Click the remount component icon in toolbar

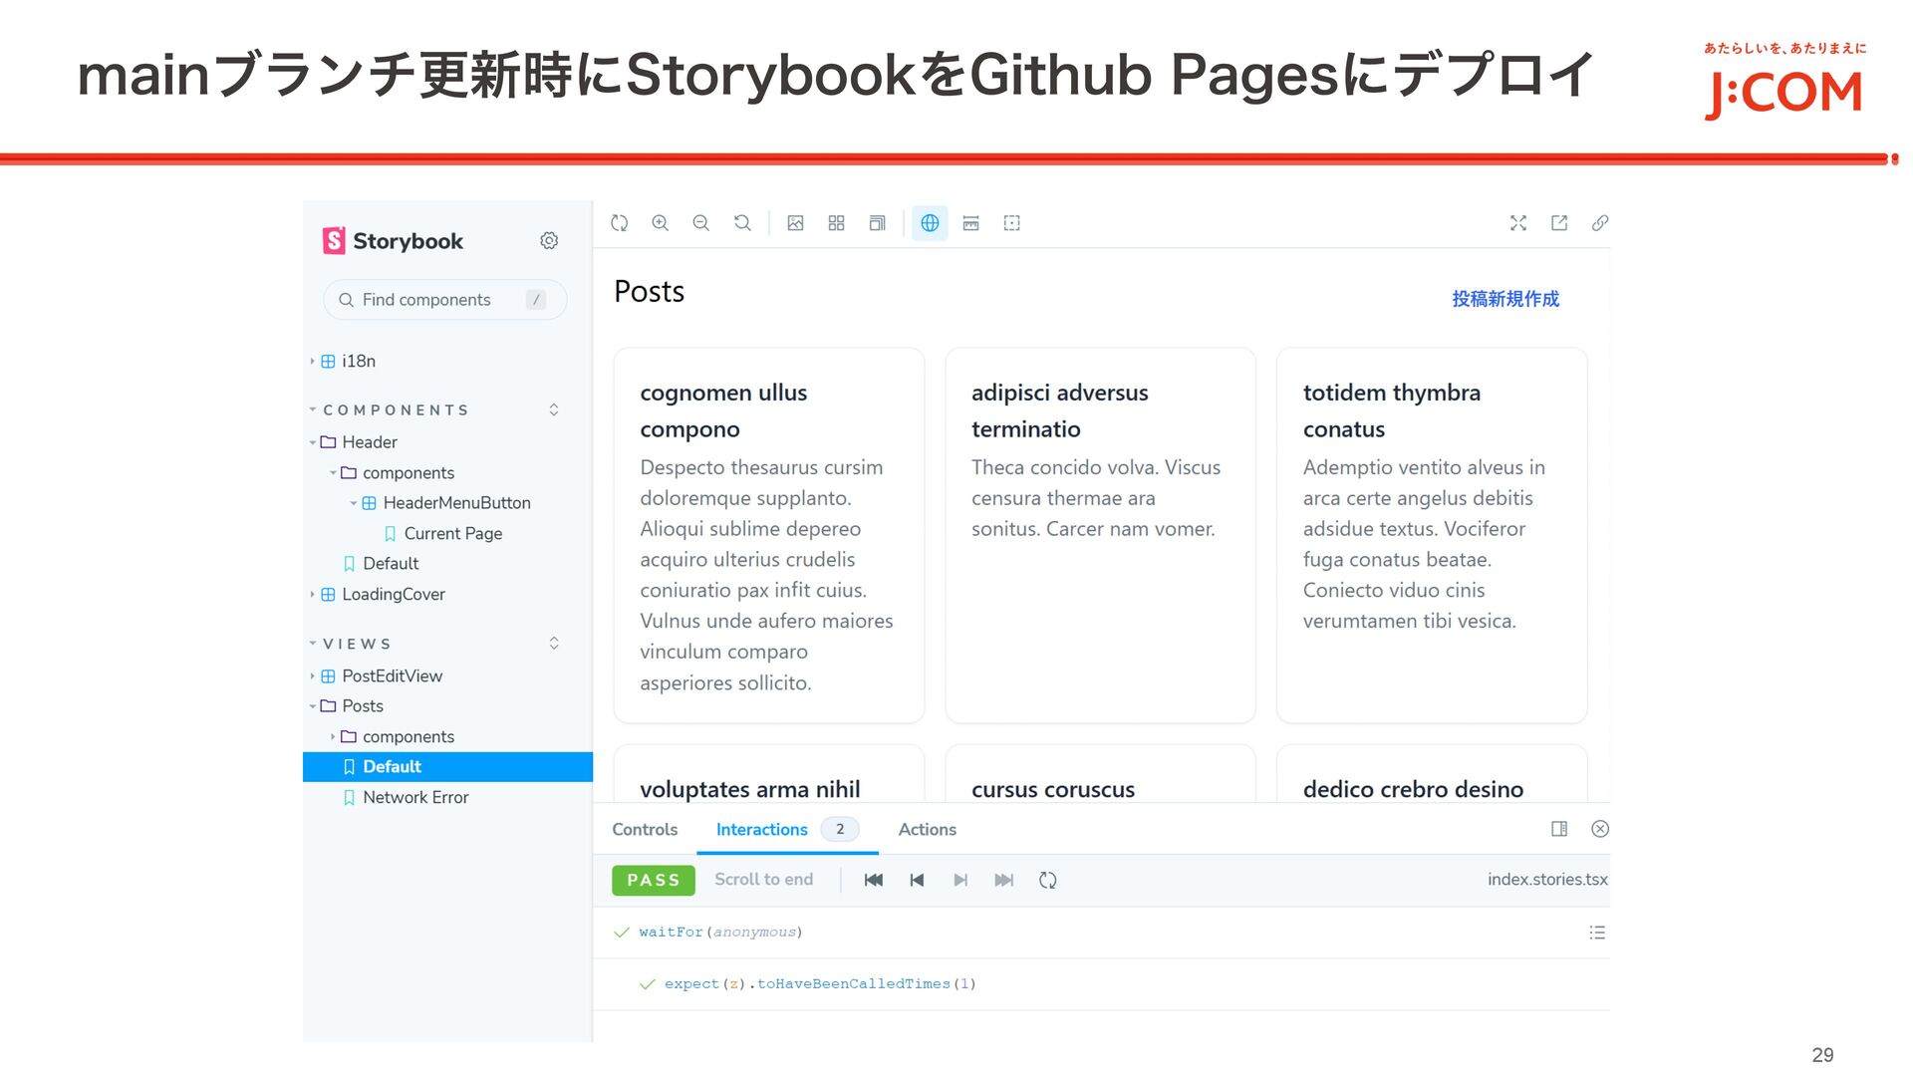620,223
